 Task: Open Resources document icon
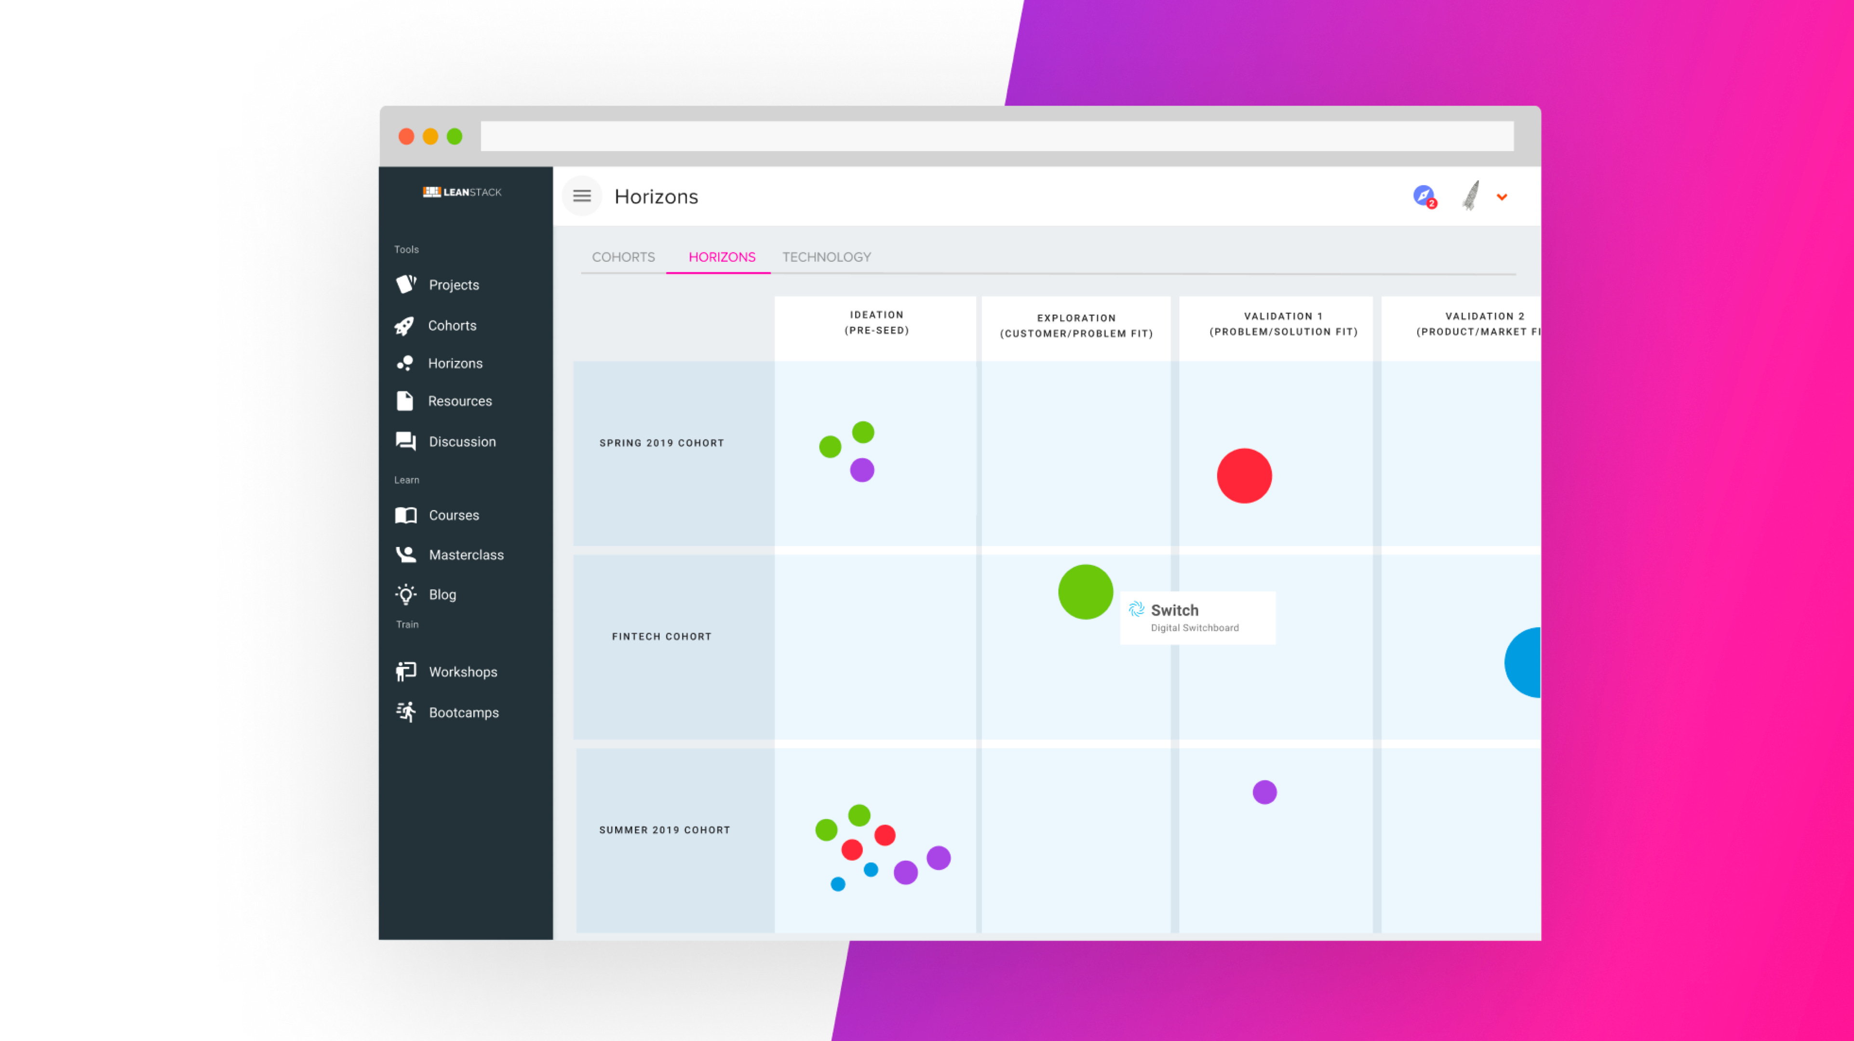pos(404,400)
